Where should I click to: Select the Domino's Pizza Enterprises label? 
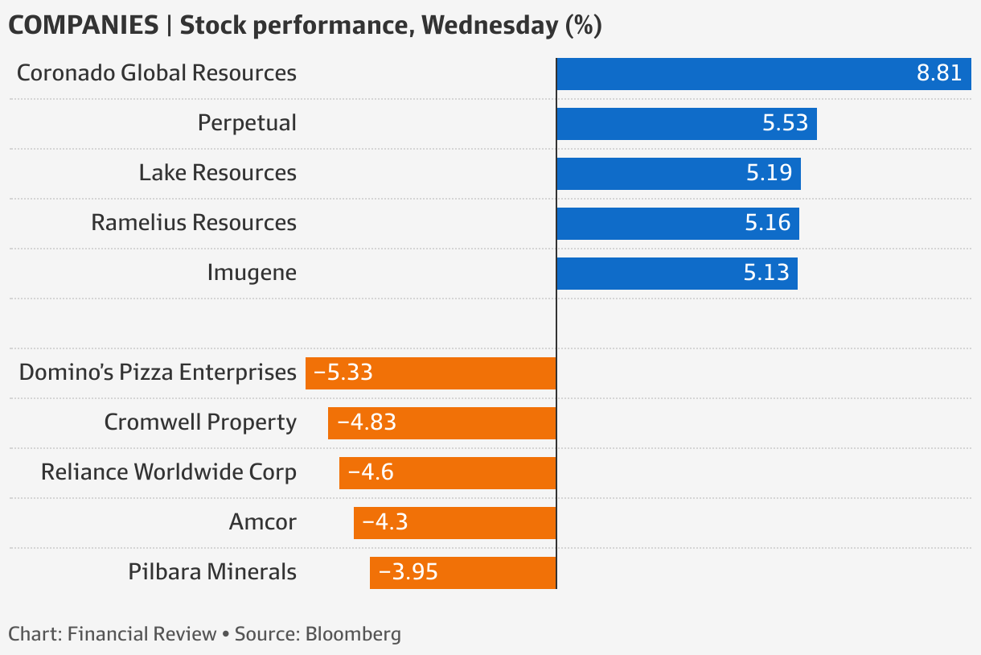point(158,373)
